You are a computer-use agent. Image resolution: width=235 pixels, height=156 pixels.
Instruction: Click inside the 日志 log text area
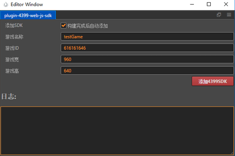click(x=117, y=131)
